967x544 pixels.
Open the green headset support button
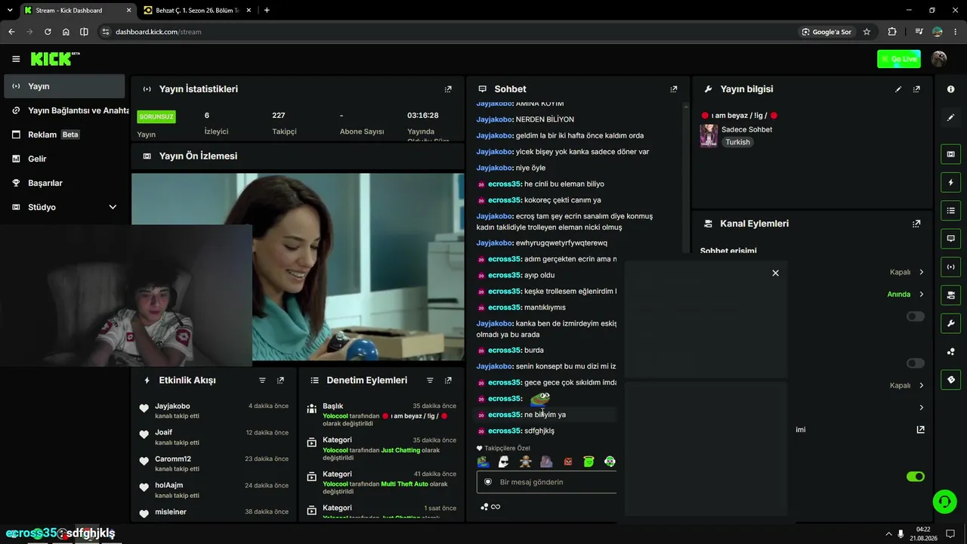click(x=944, y=502)
